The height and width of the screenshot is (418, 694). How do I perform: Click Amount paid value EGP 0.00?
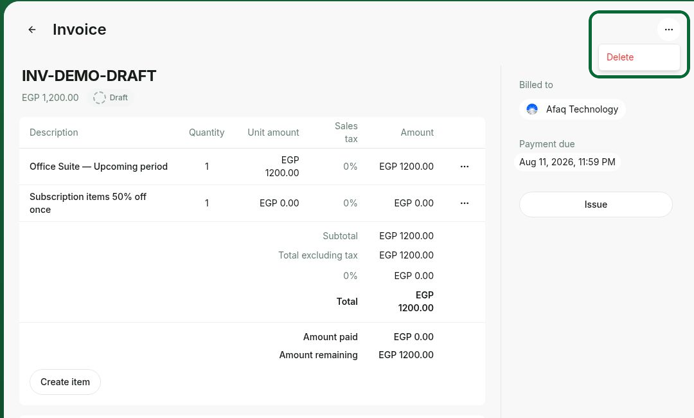pos(413,337)
